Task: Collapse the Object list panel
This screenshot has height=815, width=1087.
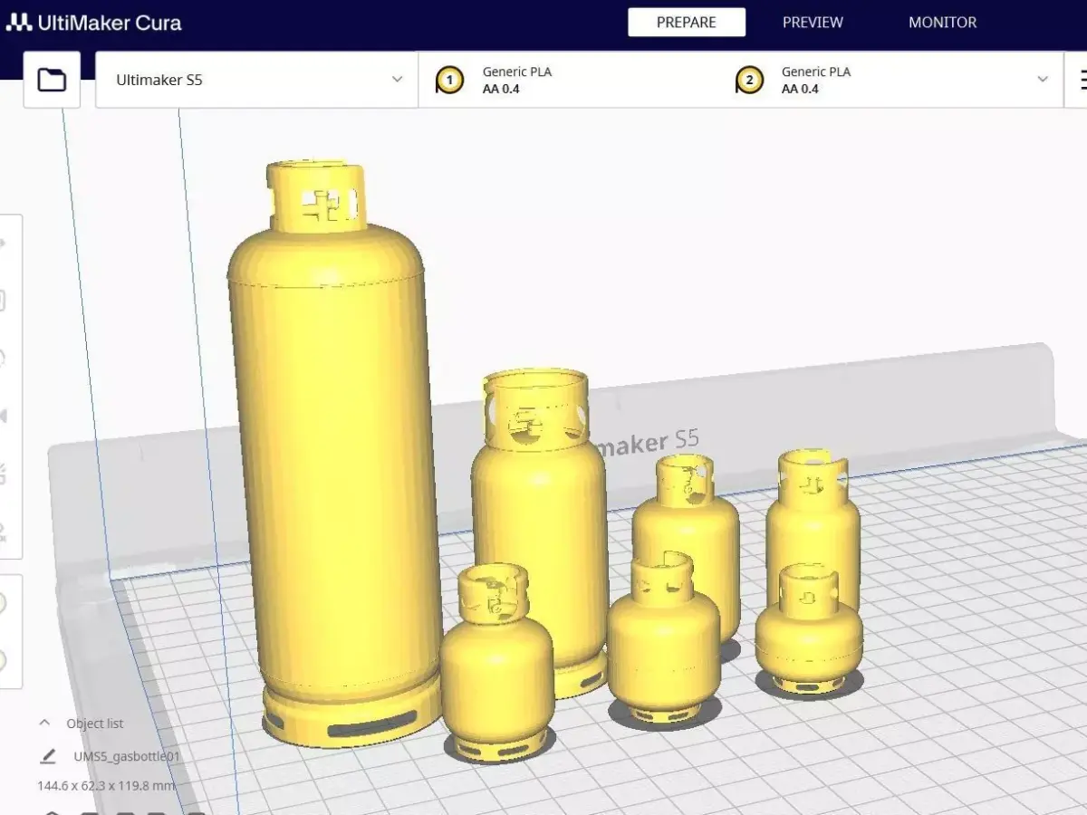Action: (x=43, y=723)
